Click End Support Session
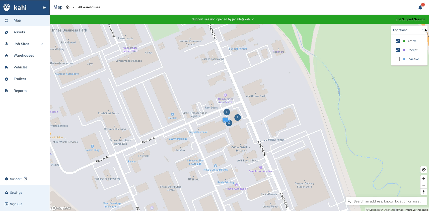The image size is (429, 211). [410, 19]
